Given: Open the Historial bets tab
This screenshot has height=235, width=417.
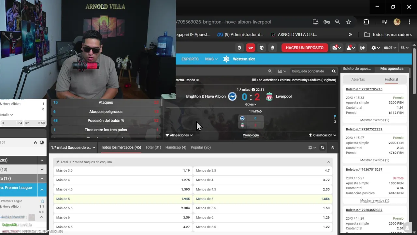Looking at the screenshot, I should coord(391,79).
